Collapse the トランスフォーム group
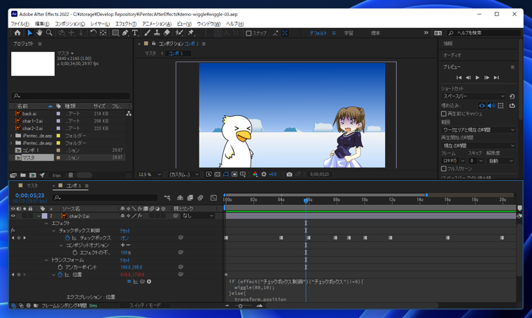This screenshot has width=532, height=318. (46, 260)
